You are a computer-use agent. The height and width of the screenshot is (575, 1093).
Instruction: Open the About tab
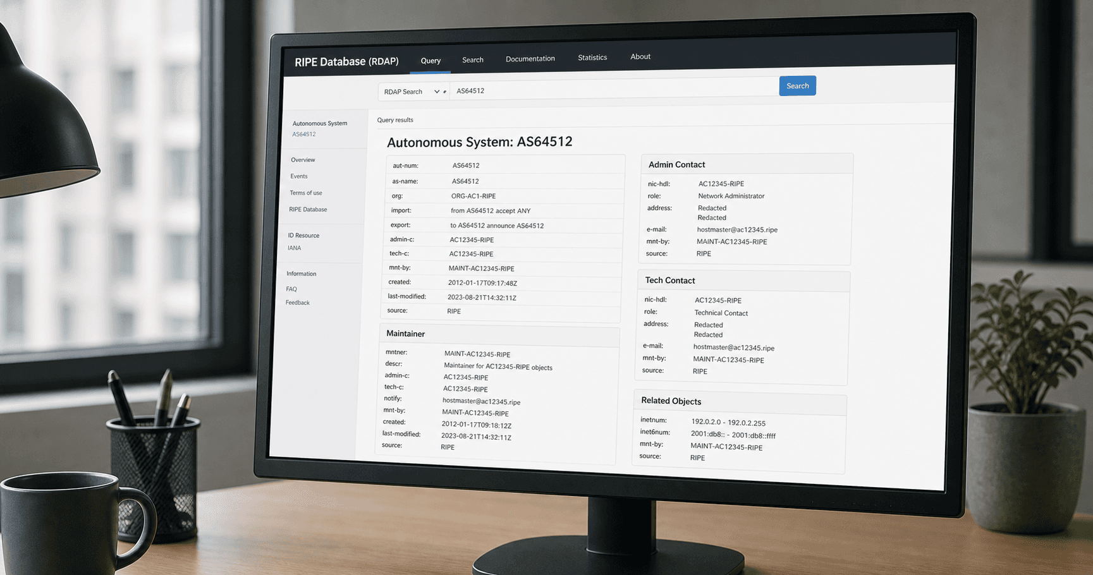tap(640, 57)
